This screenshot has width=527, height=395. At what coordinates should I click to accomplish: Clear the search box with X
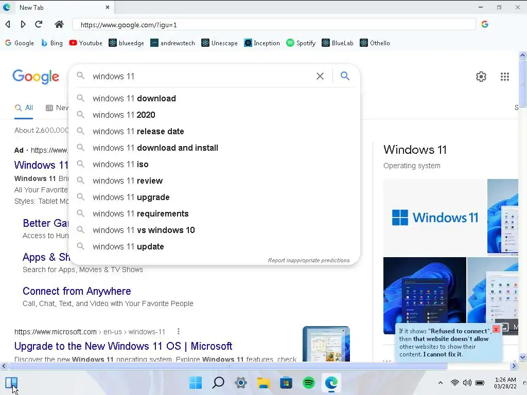click(320, 76)
